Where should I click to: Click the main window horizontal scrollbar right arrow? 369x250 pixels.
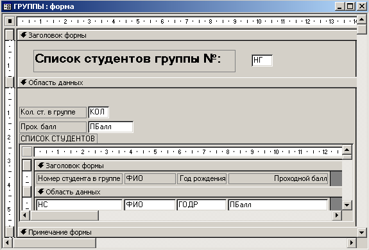pos(352,243)
